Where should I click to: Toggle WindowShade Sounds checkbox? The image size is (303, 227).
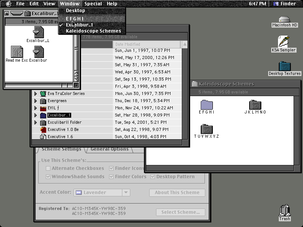point(48,177)
